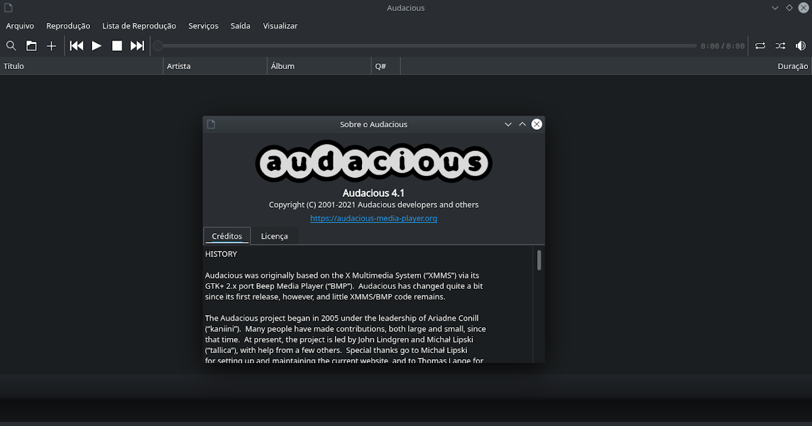Enable shuffle playback mode
This screenshot has height=426, width=812.
[x=780, y=45]
